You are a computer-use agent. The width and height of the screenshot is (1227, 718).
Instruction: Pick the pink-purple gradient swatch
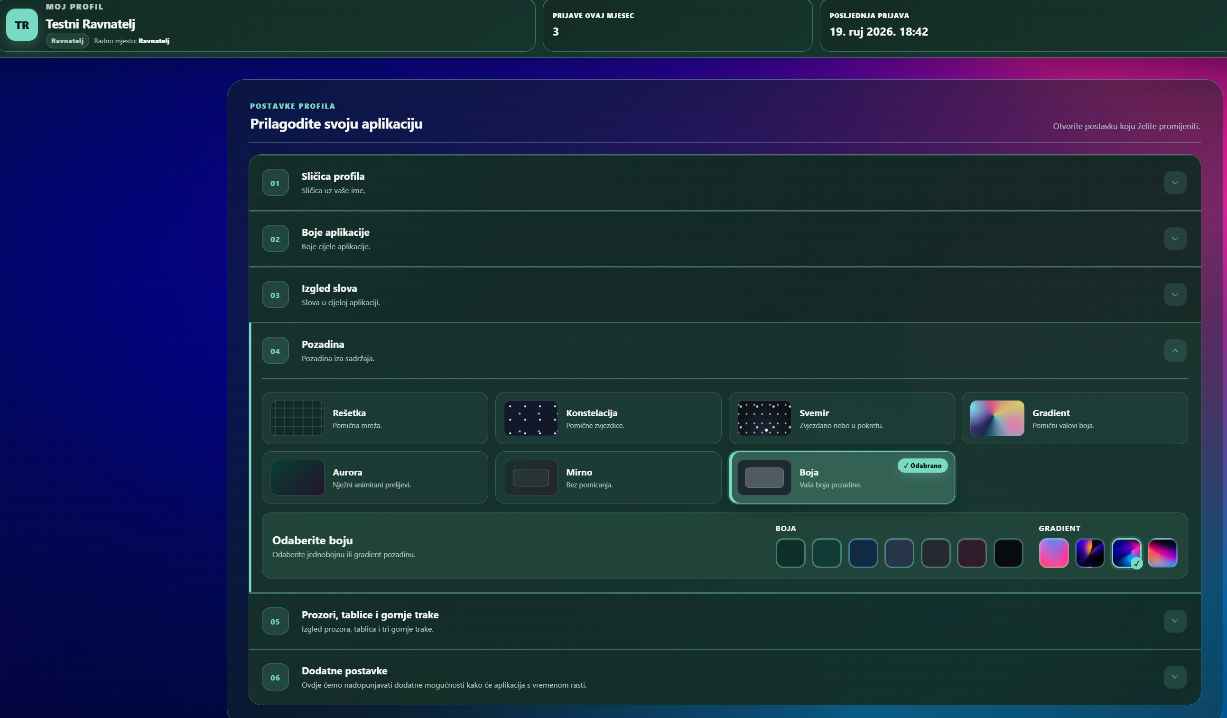(1054, 553)
